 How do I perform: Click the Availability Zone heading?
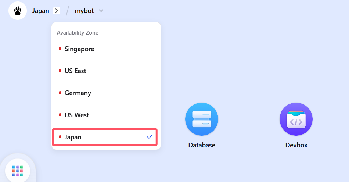(78, 33)
